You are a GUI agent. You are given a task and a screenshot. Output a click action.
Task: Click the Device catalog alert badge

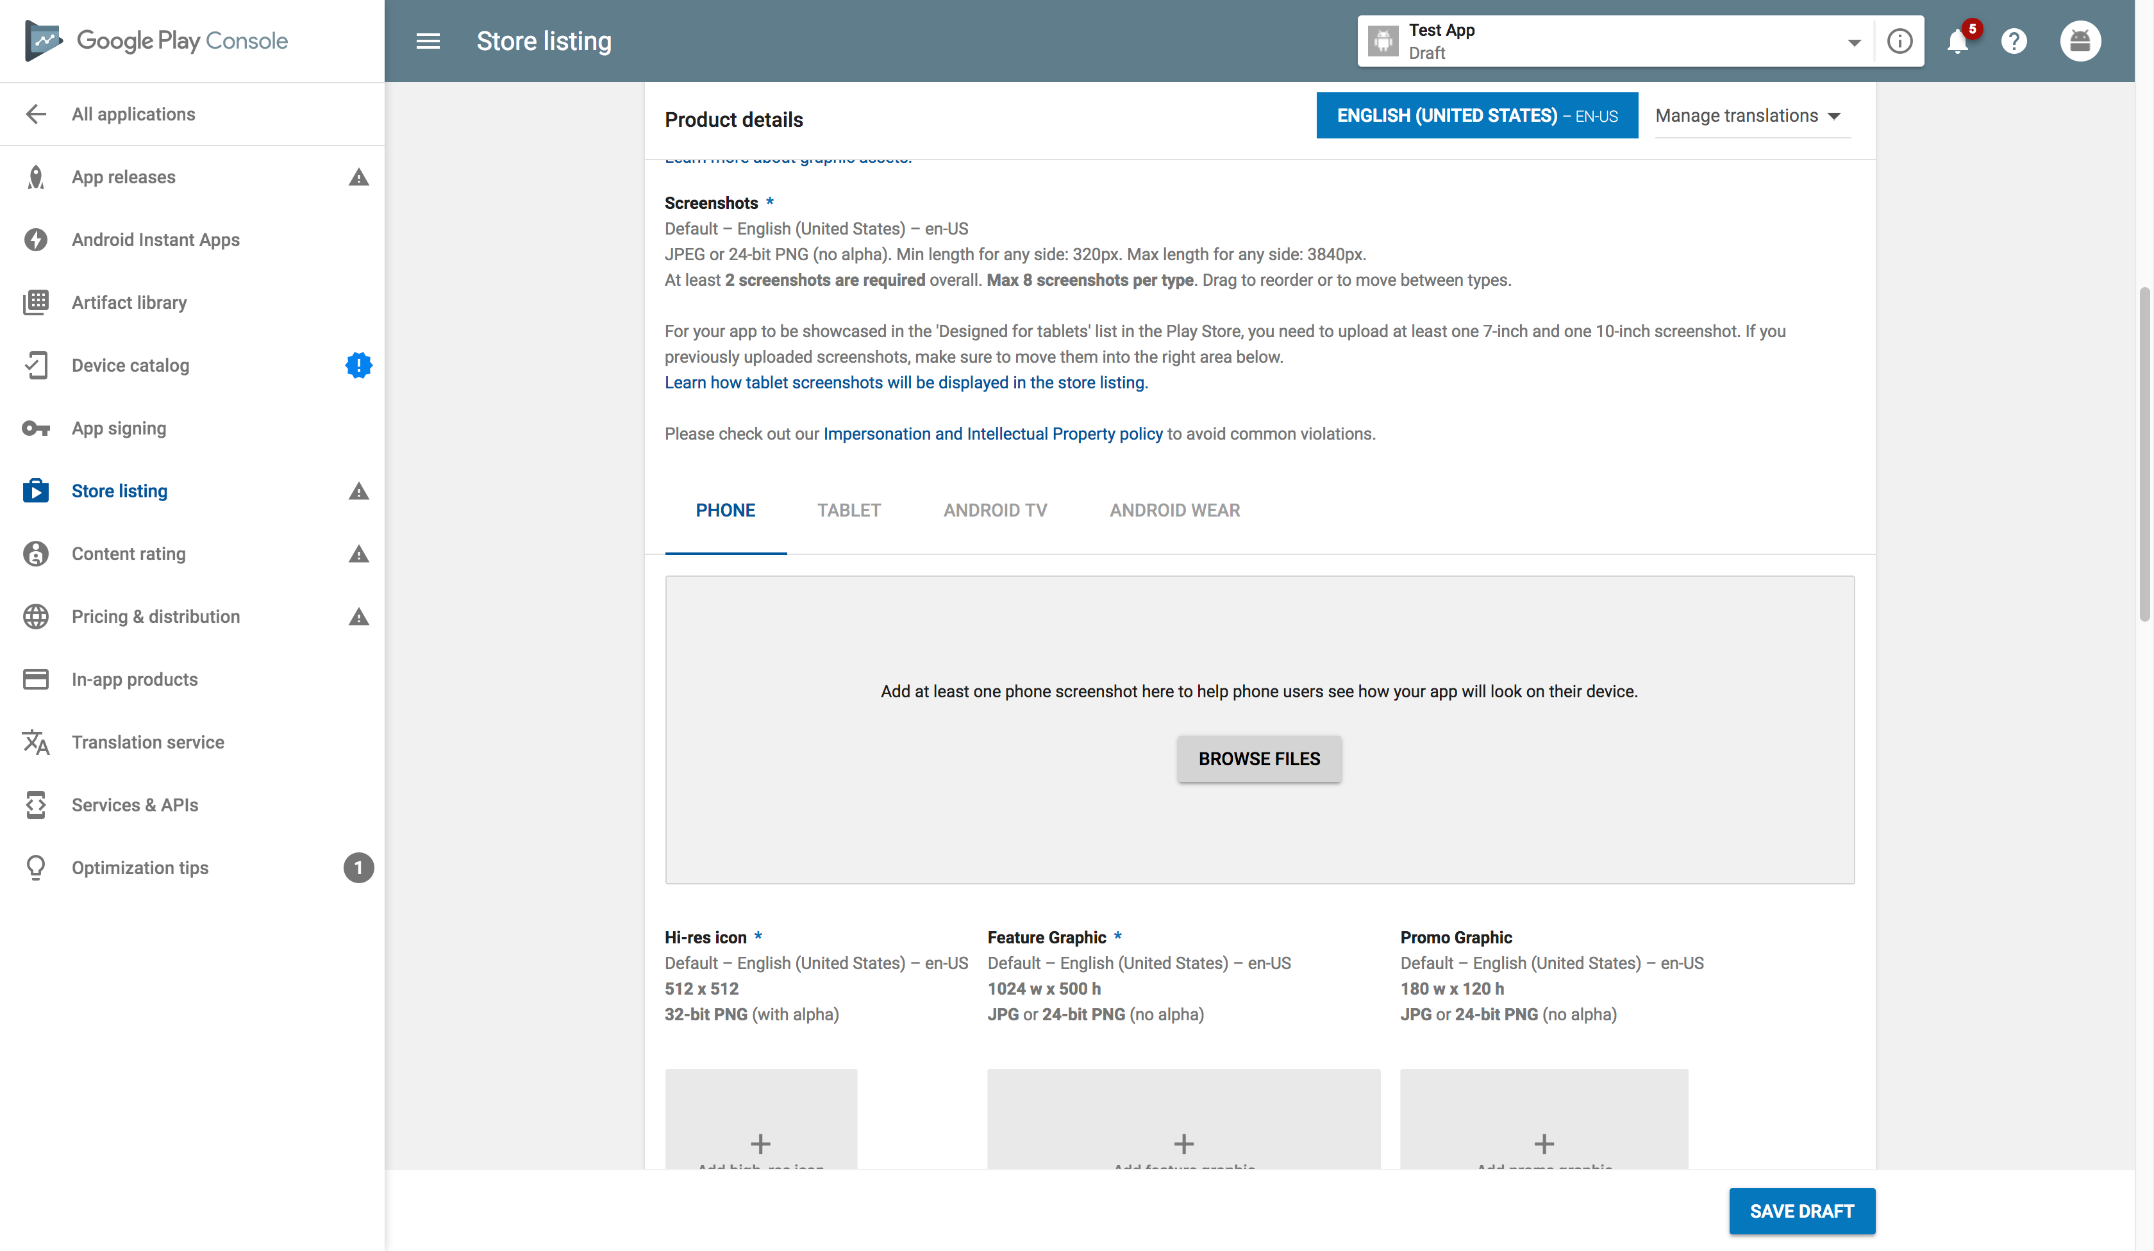tap(358, 365)
